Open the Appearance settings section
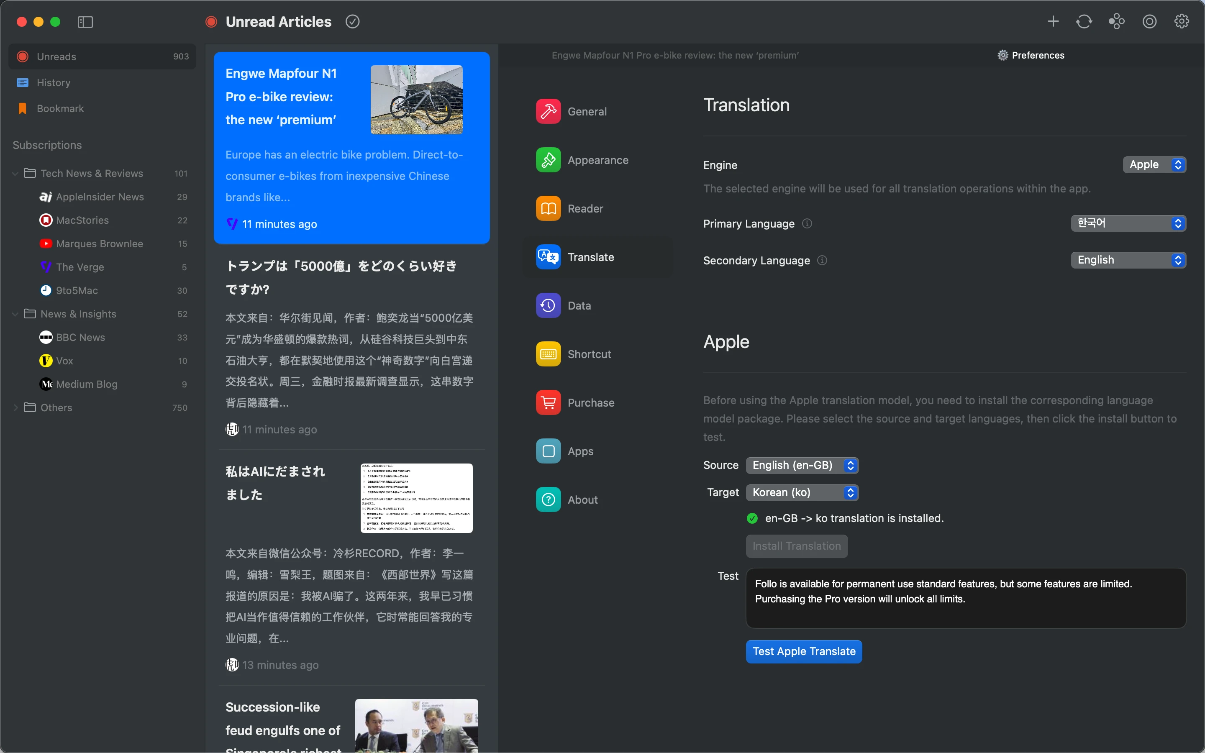Screen dimensions: 1205x753 (598, 159)
